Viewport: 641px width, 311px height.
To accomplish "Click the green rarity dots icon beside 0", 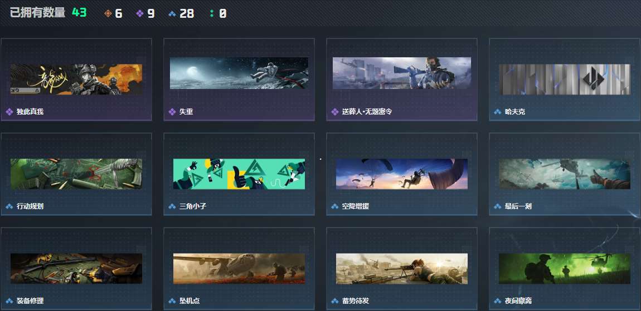I will [x=212, y=13].
